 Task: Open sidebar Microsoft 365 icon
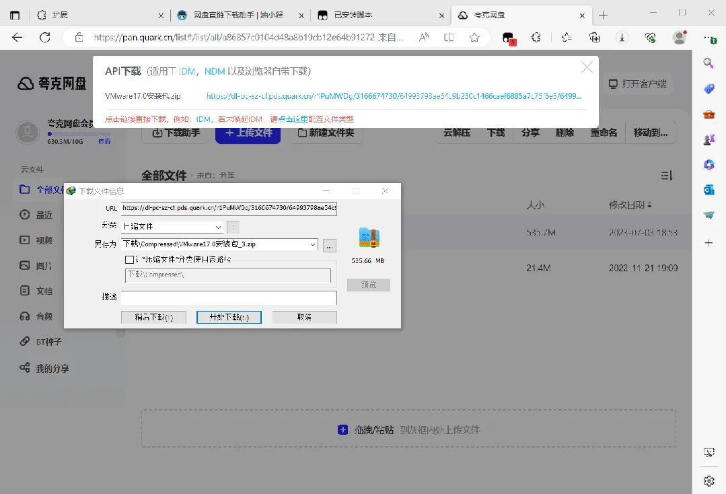click(x=709, y=164)
